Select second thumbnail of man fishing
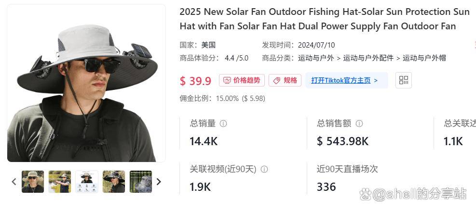 point(60,182)
